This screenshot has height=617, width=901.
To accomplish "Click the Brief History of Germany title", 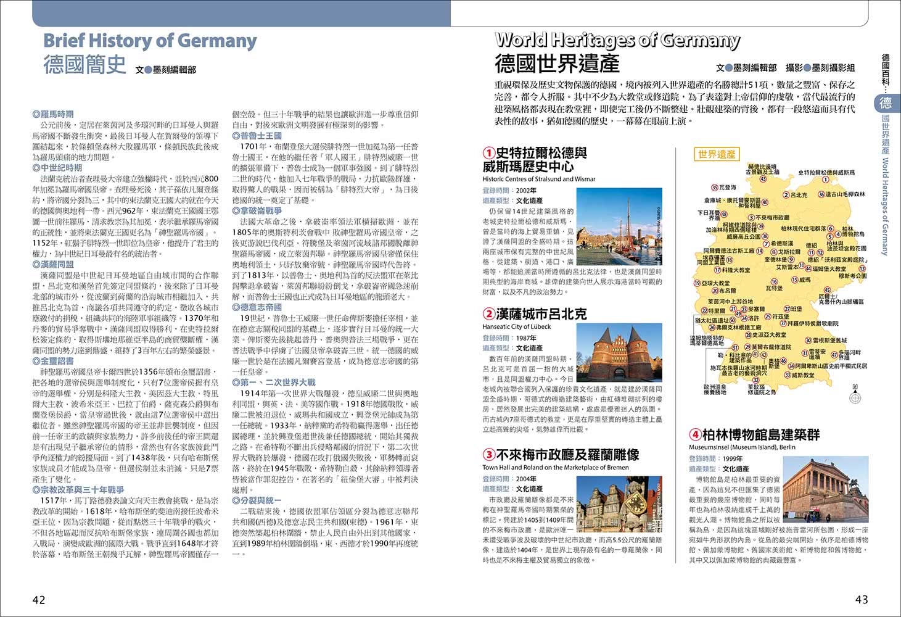I will [x=150, y=41].
